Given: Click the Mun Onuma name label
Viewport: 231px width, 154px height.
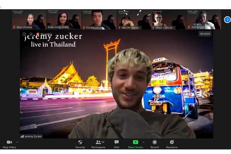Looking at the screenshot, I should 24,27.
